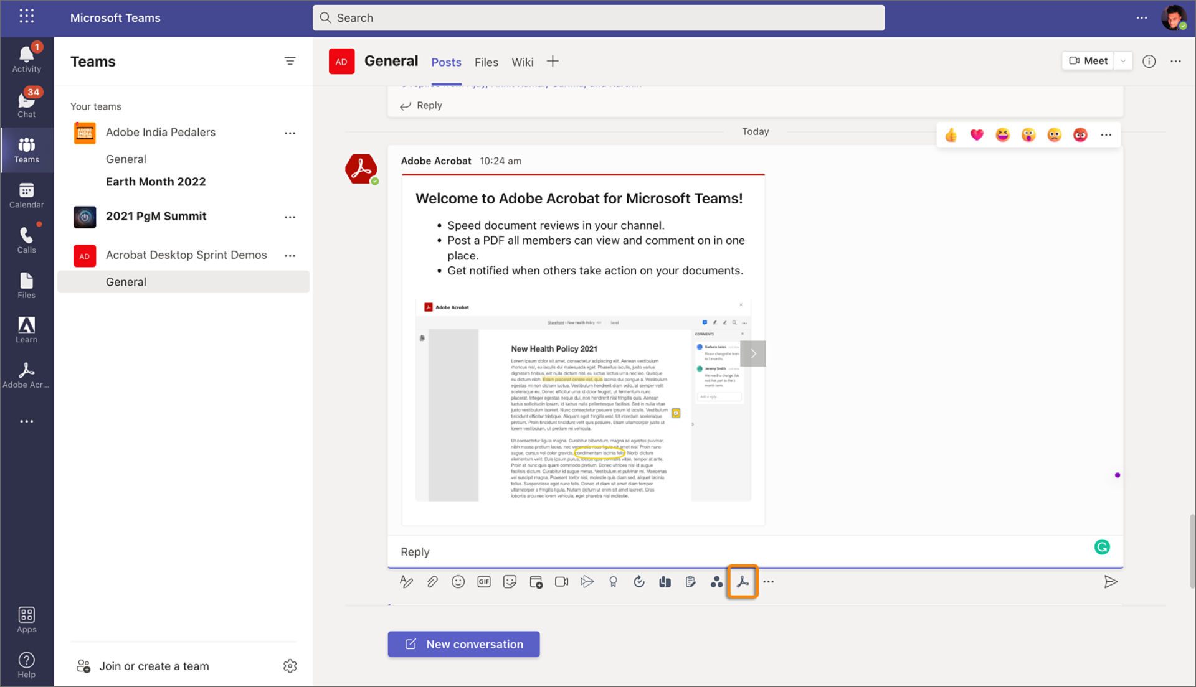Viewport: 1196px width, 687px height.
Task: Click the emoji smiley face icon
Action: 458,582
